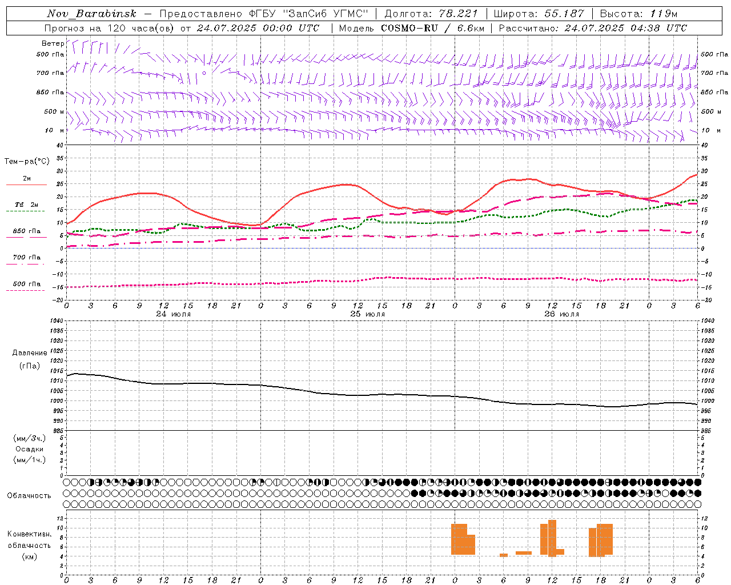Click the Прогноз на 120 часа(ов) text
The image size is (731, 585).
110,28
